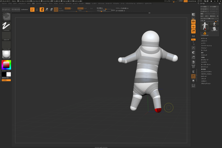This screenshot has width=222, height=148.
Task: Open the Texture Off selector
Action: 6,45
